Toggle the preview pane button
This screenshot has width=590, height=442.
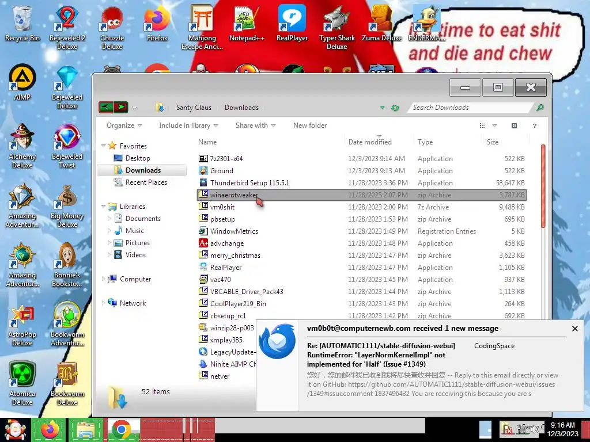click(x=514, y=125)
